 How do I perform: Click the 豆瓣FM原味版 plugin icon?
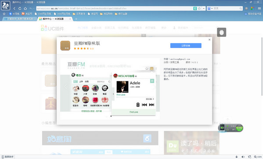(x=65, y=45)
